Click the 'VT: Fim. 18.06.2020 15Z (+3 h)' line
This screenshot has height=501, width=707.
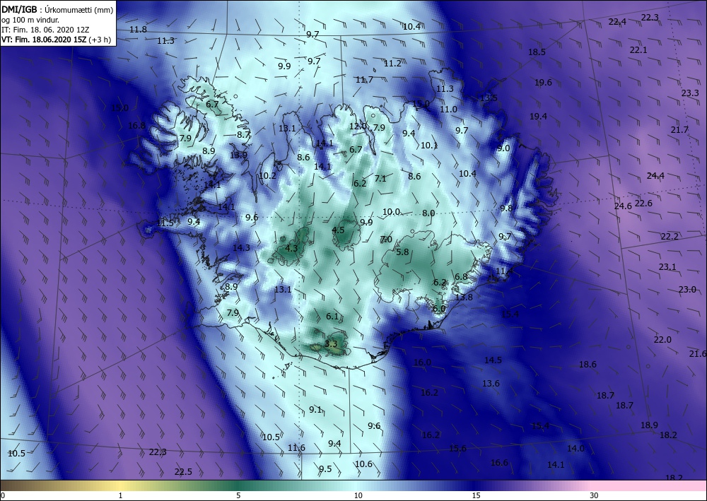[x=57, y=39]
